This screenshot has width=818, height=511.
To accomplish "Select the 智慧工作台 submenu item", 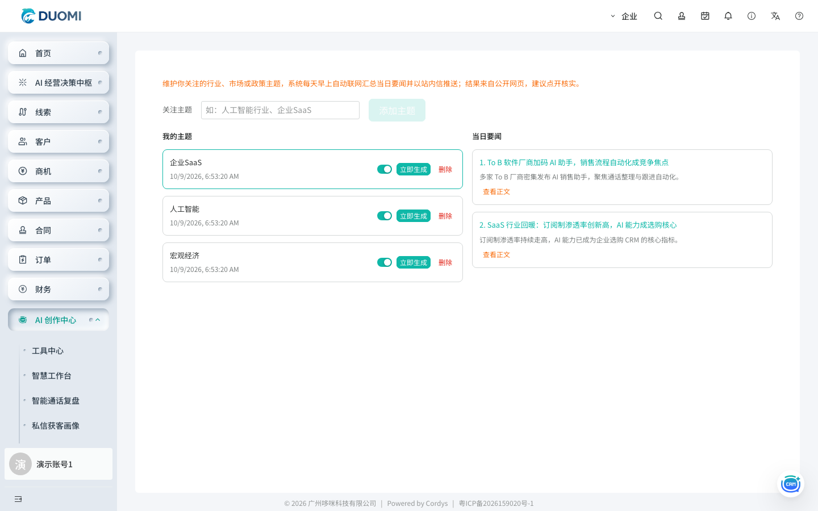I will [x=52, y=376].
